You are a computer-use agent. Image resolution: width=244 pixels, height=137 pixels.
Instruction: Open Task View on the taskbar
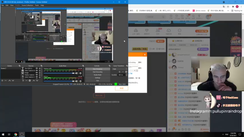click(x=9, y=135)
